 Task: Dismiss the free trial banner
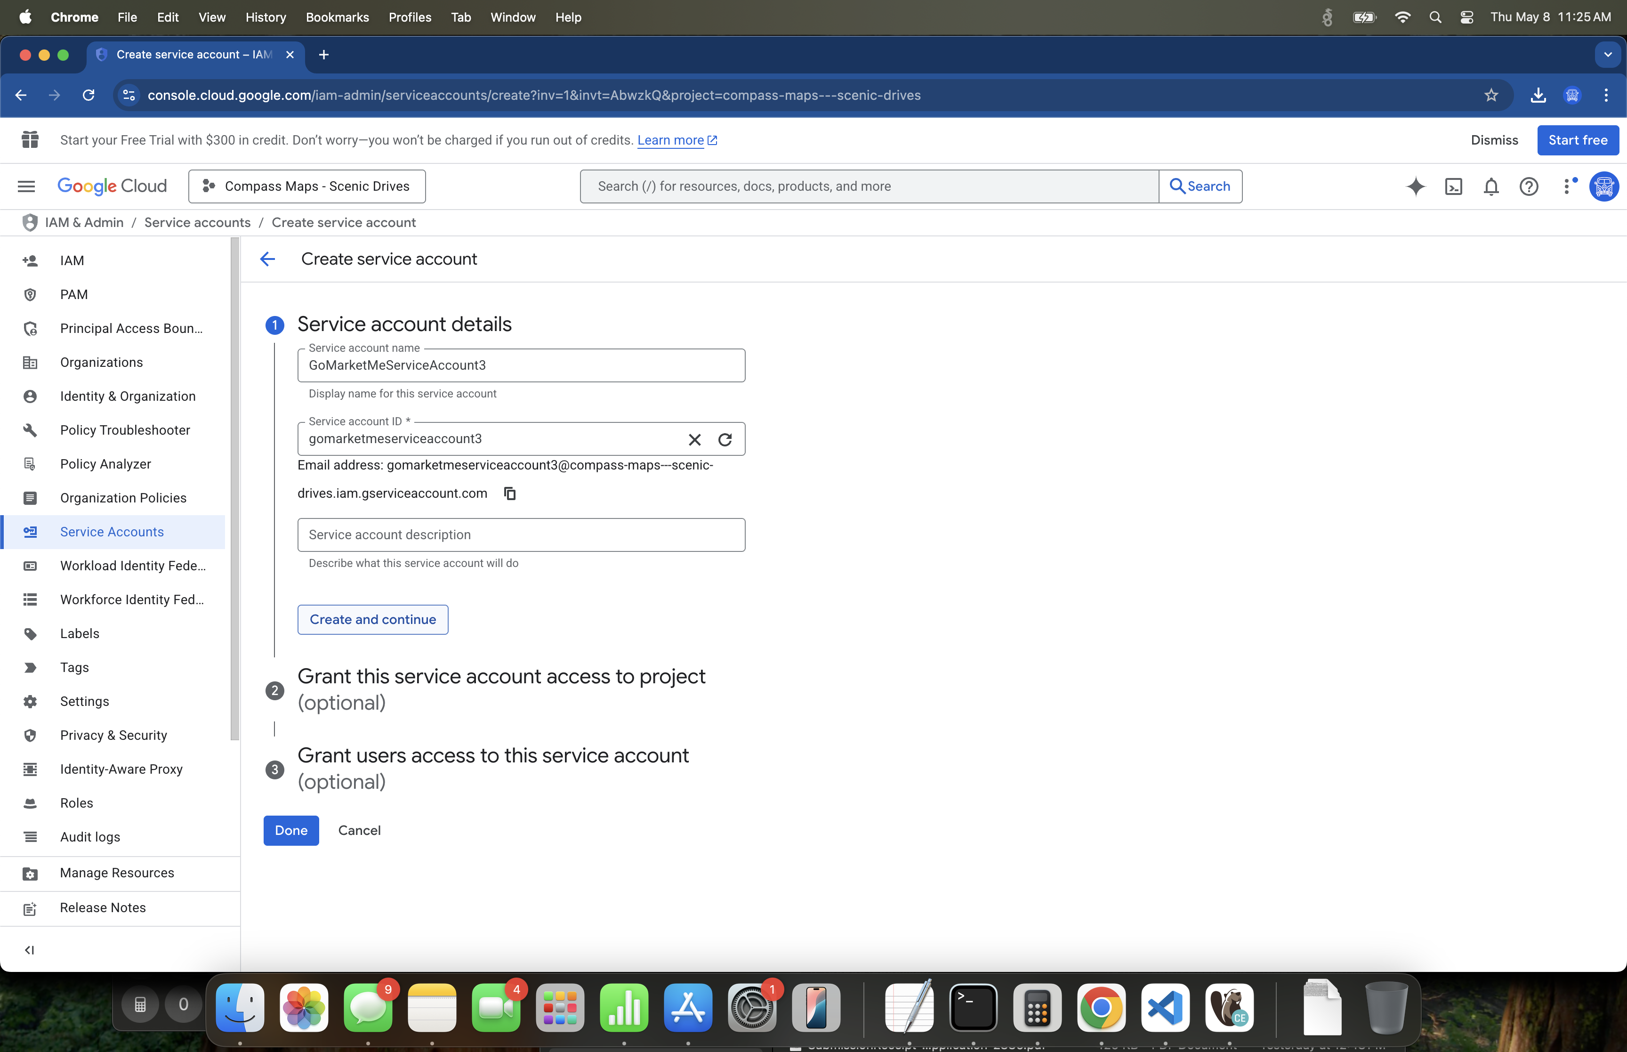point(1494,140)
